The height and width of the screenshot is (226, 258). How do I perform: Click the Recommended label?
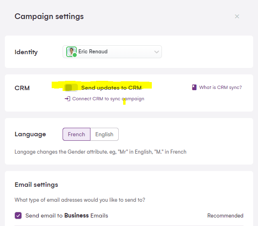coord(225,215)
